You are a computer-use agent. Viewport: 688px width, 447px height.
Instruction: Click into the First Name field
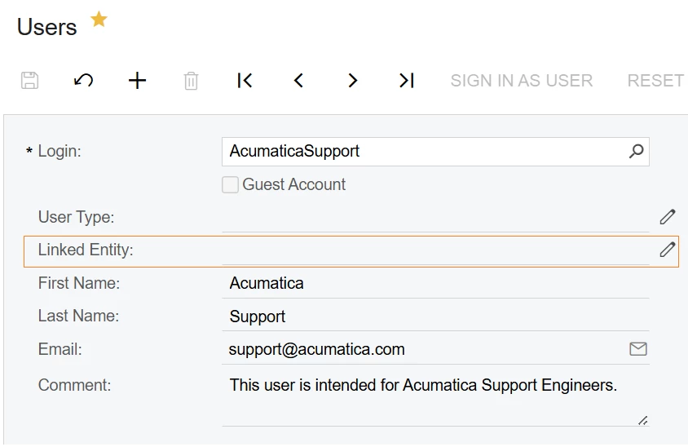click(x=435, y=283)
